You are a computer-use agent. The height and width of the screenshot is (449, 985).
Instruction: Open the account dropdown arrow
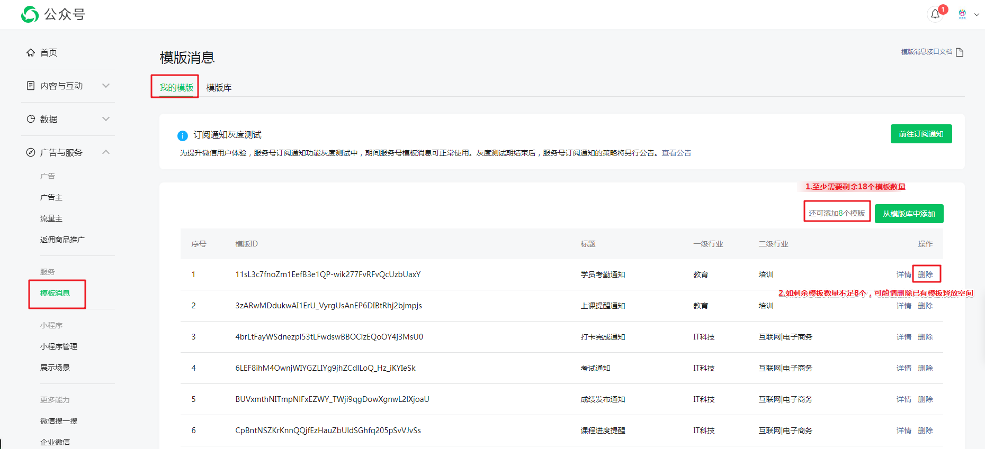(x=977, y=15)
